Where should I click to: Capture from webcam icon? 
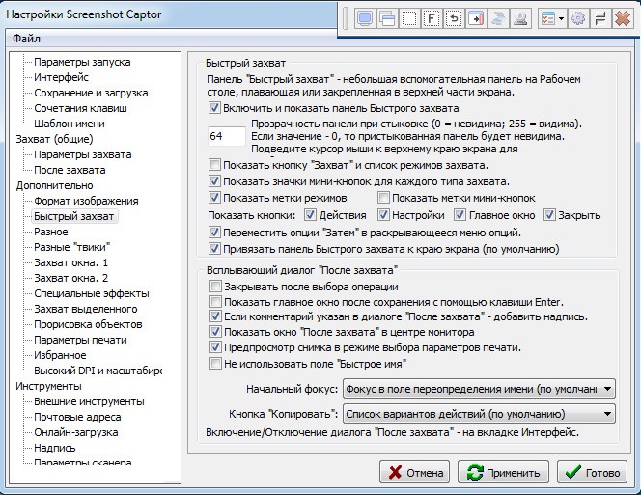point(520,18)
